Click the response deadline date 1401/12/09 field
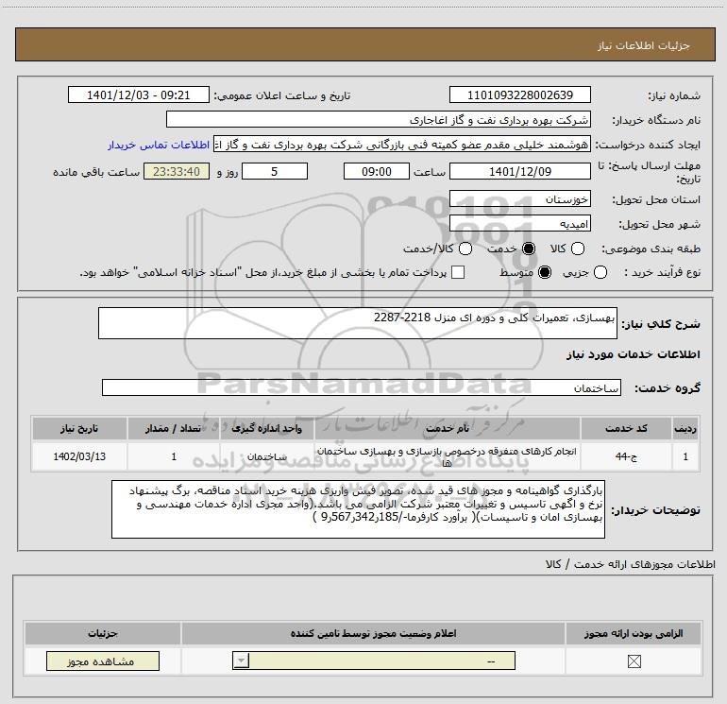727x704 pixels. click(x=519, y=171)
